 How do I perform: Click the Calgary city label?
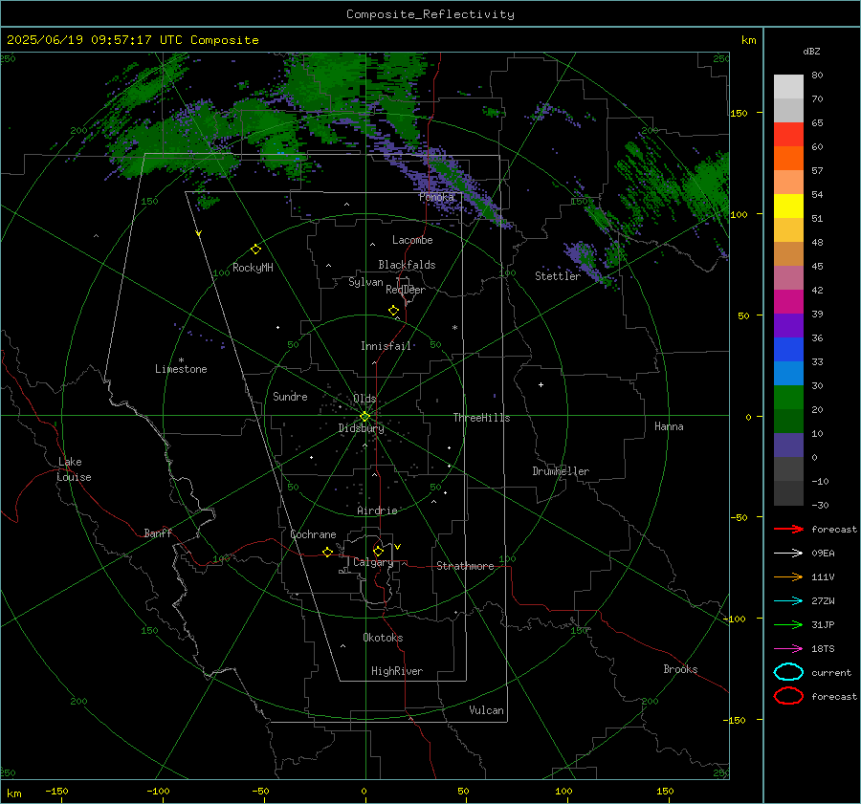pyautogui.click(x=373, y=562)
